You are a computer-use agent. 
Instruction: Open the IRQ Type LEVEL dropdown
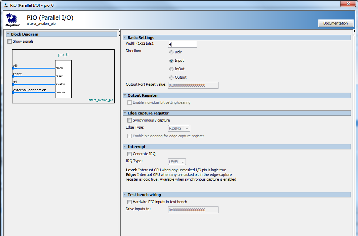coord(177,162)
